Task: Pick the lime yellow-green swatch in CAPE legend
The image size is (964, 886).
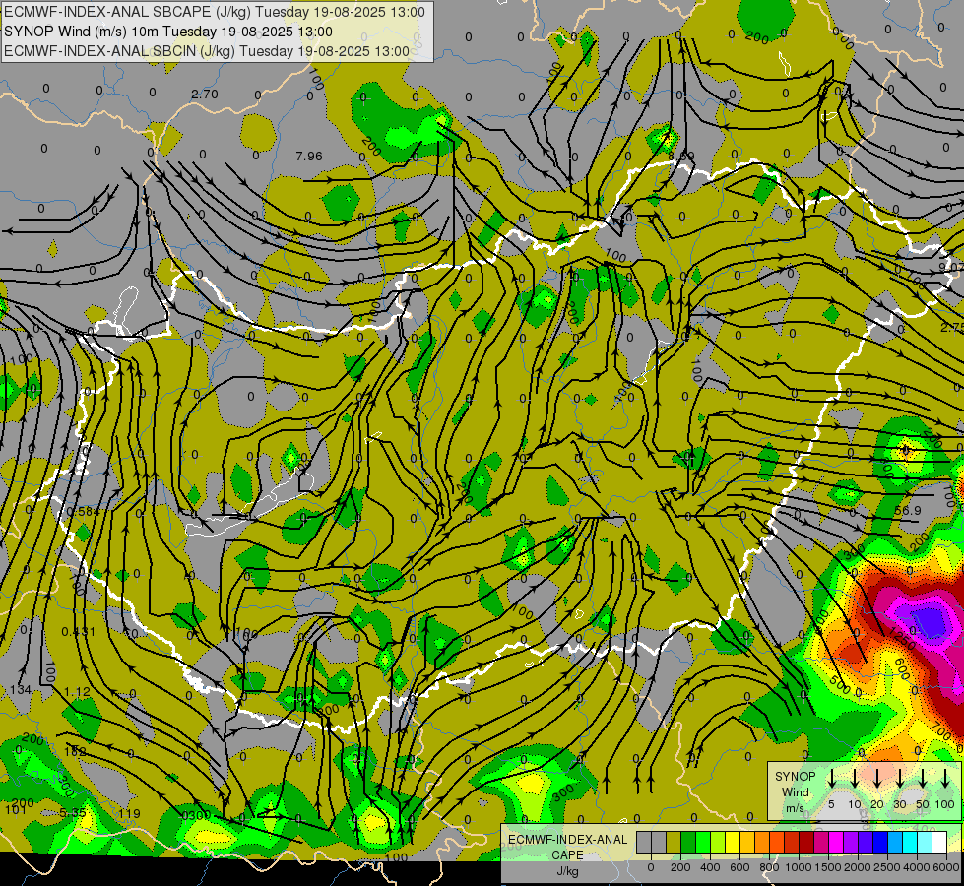Action: [718, 842]
